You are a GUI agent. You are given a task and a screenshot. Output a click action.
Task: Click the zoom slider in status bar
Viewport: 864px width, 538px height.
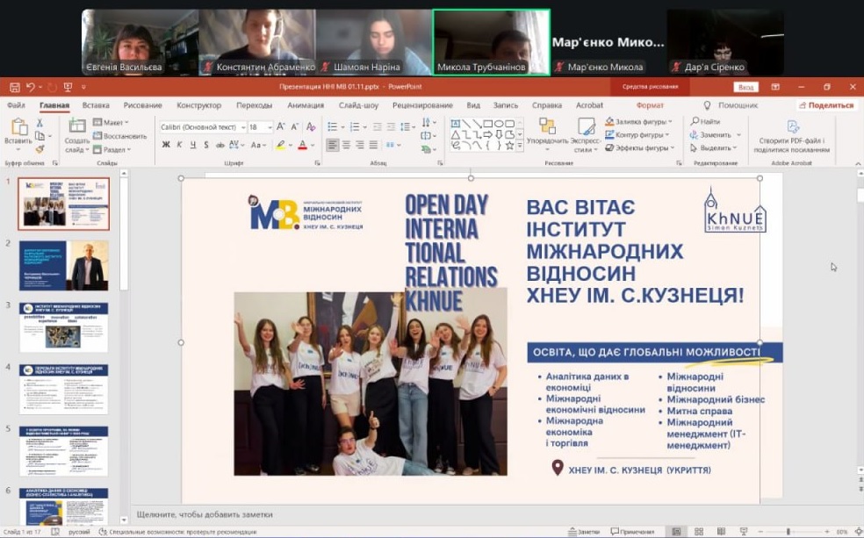788,532
